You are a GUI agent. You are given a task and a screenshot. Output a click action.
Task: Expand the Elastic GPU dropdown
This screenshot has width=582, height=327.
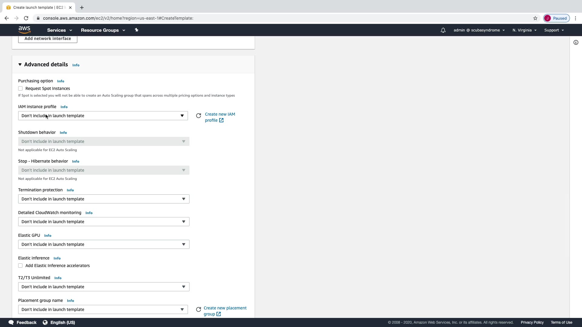coord(103,244)
